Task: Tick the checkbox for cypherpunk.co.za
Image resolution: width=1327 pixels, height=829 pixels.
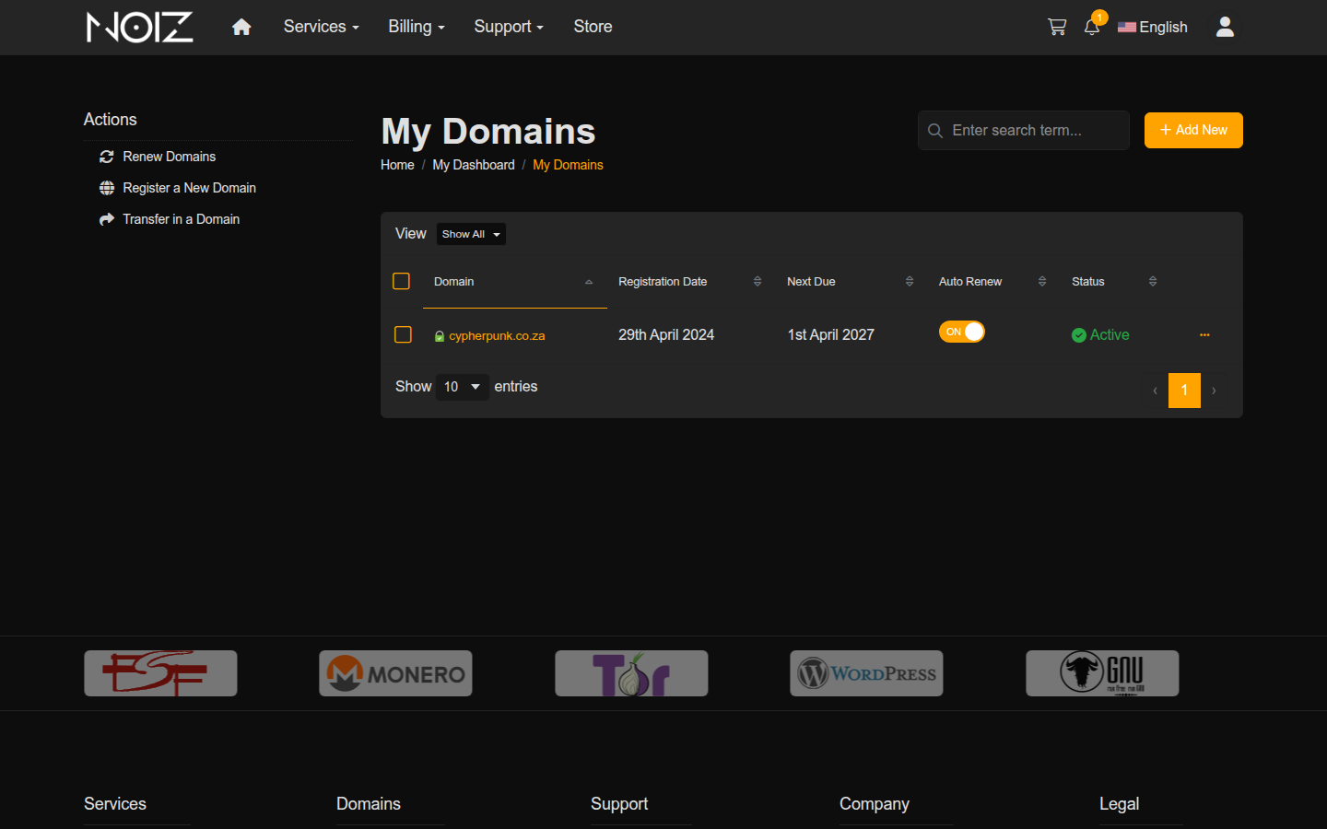Action: coord(403,334)
